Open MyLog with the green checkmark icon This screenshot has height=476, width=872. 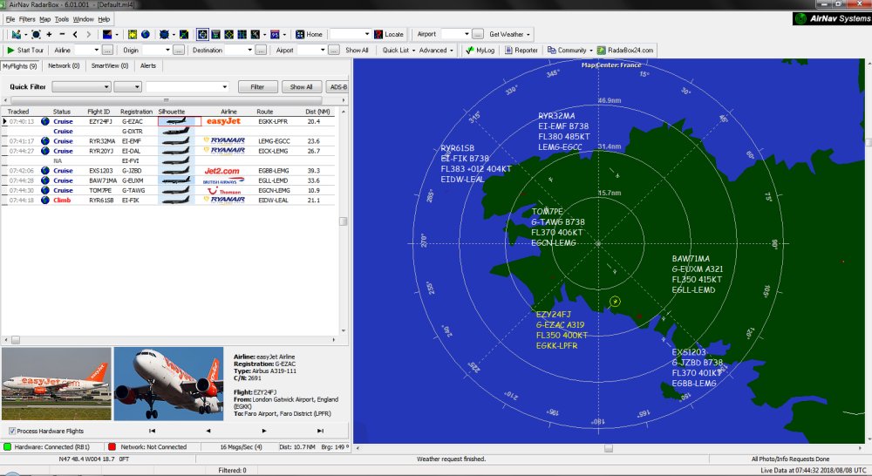[x=469, y=51]
